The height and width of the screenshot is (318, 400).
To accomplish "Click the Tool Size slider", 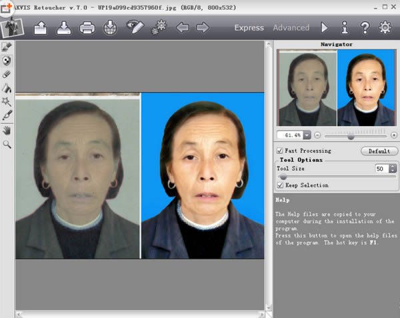I will pos(337,177).
